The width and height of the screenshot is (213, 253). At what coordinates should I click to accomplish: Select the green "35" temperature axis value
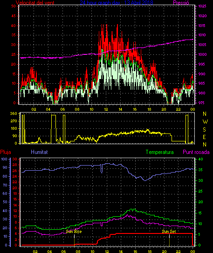[200, 170]
